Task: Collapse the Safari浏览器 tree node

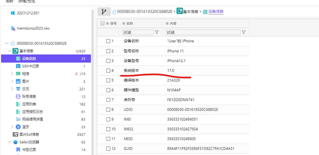Action: 9,142
